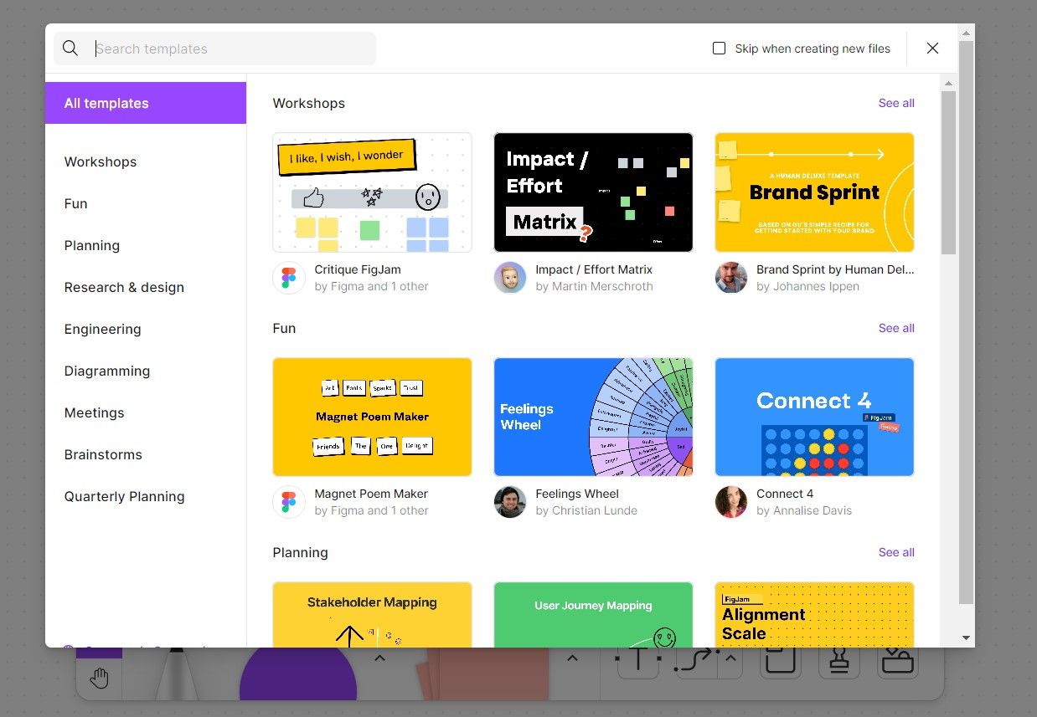1037x717 pixels.
Task: Click outer dialog scrollbar up arrow
Action: coord(966,33)
